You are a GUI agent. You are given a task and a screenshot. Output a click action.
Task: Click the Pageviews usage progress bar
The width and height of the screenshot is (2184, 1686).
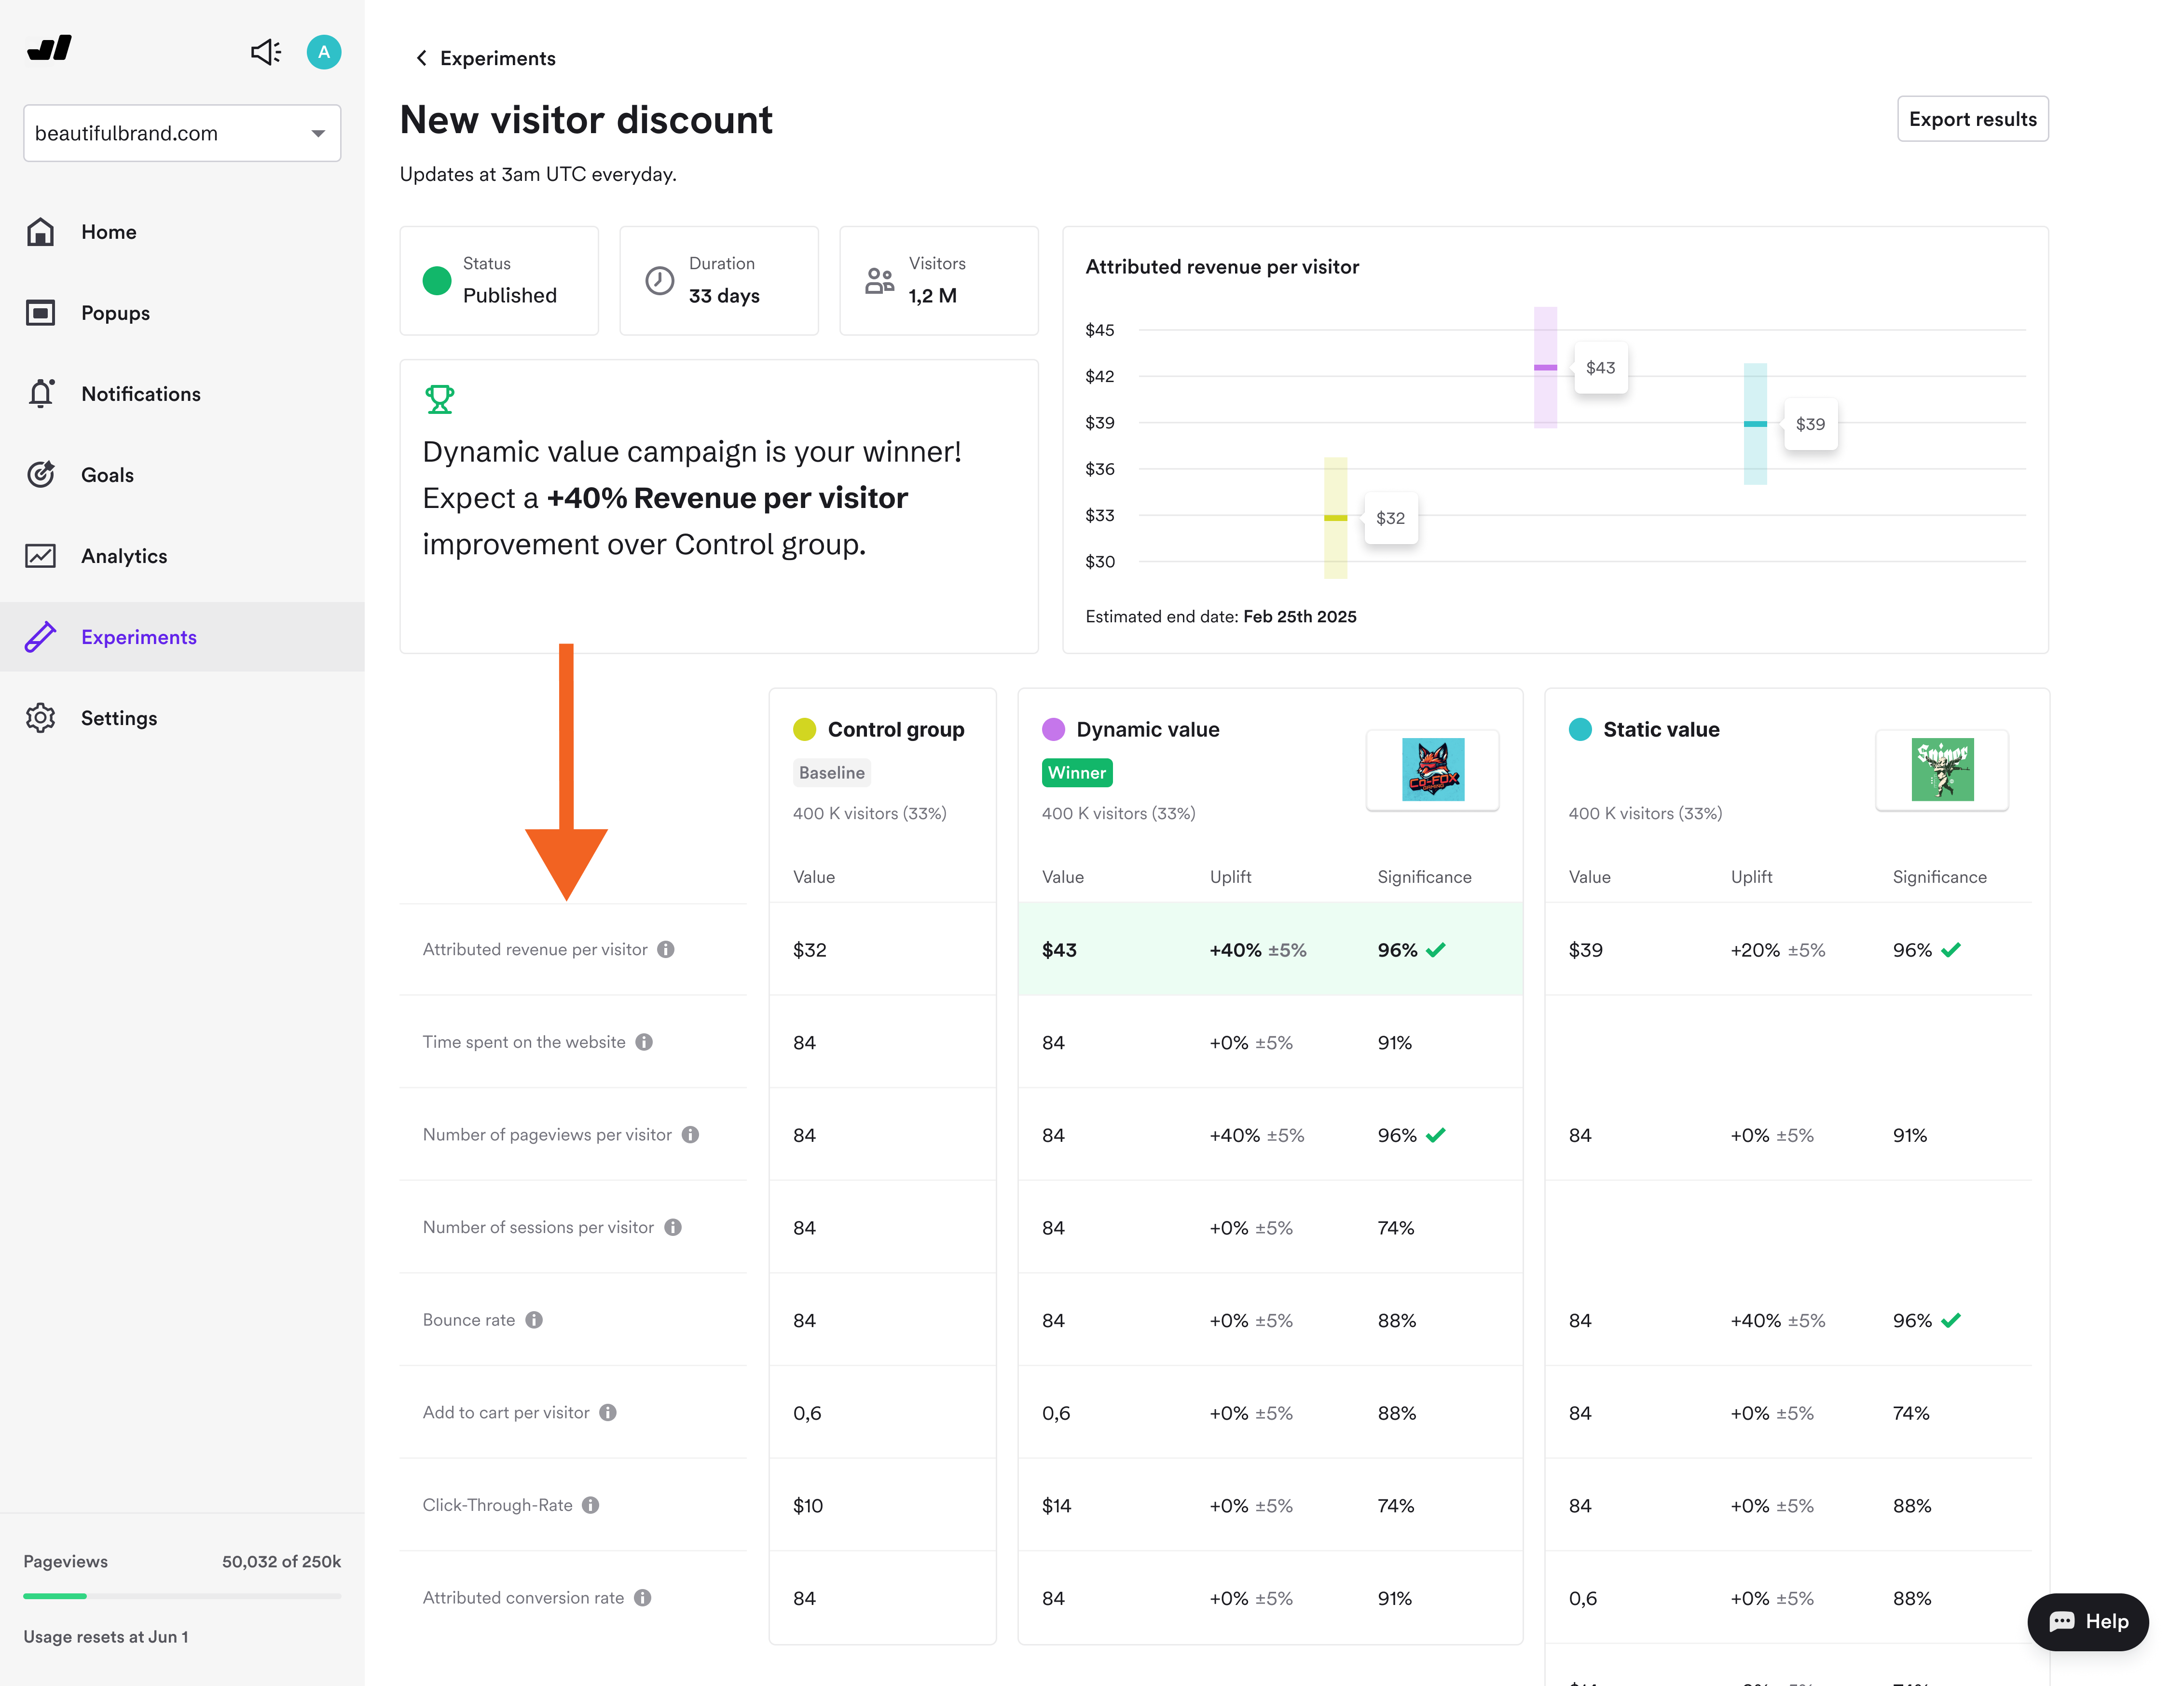(x=182, y=1596)
